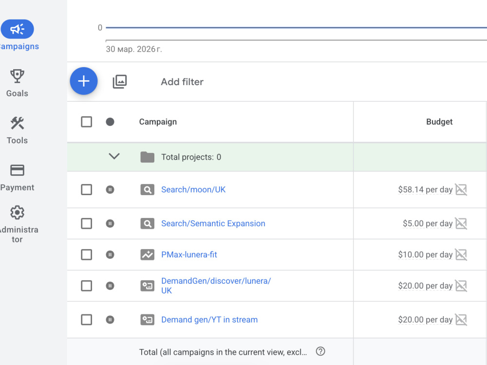This screenshot has width=487, height=365.
Task: Open the Tools wrench icon
Action: pos(17,123)
